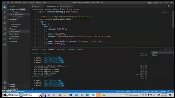Close the terminal panel with the X icon
Image resolution: width=175 pixels, height=98 pixels.
click(x=172, y=50)
